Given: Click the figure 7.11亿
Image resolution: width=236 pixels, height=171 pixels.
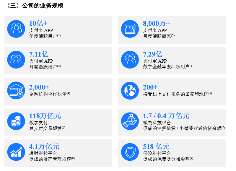Looking at the screenshot, I should (39, 54).
